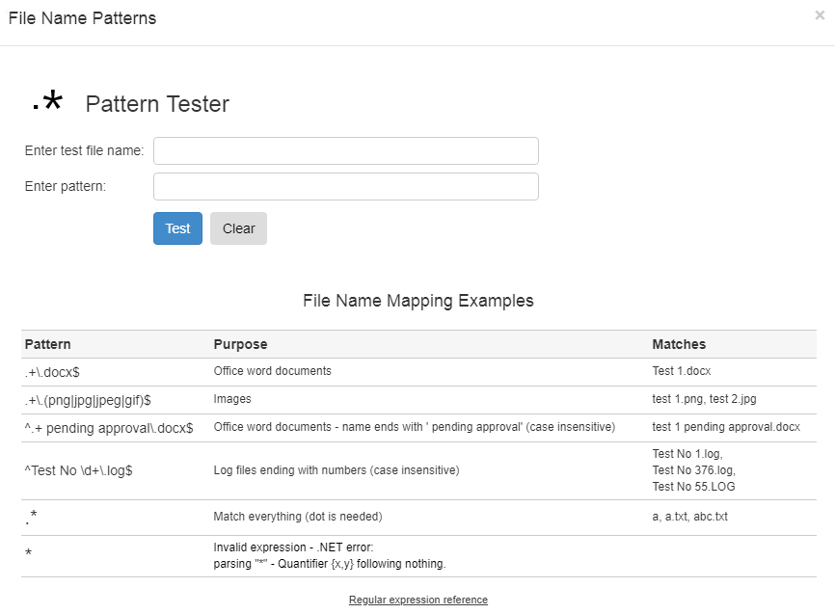Viewport: 835px width, 614px height.
Task: Click into the Enter pattern text box
Action: tap(345, 186)
